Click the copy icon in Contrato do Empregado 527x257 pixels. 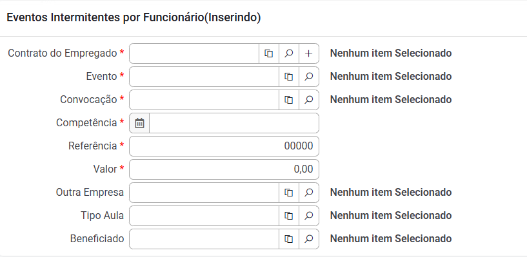[269, 53]
